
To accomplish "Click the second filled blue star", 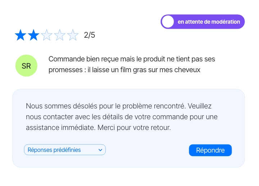I will point(33,35).
